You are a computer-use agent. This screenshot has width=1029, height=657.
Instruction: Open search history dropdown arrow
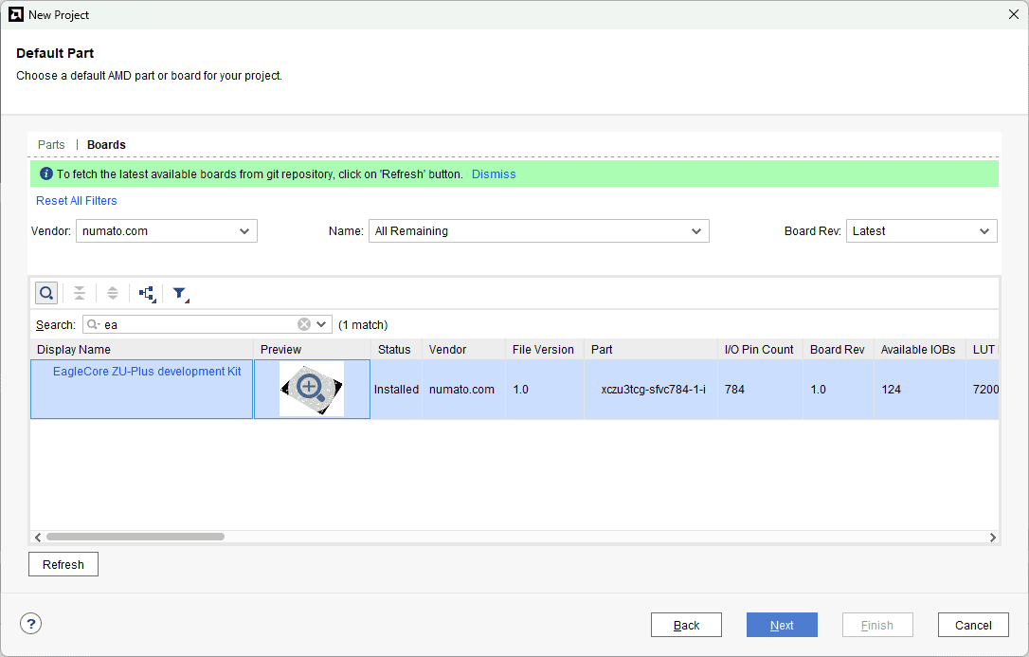[322, 324]
